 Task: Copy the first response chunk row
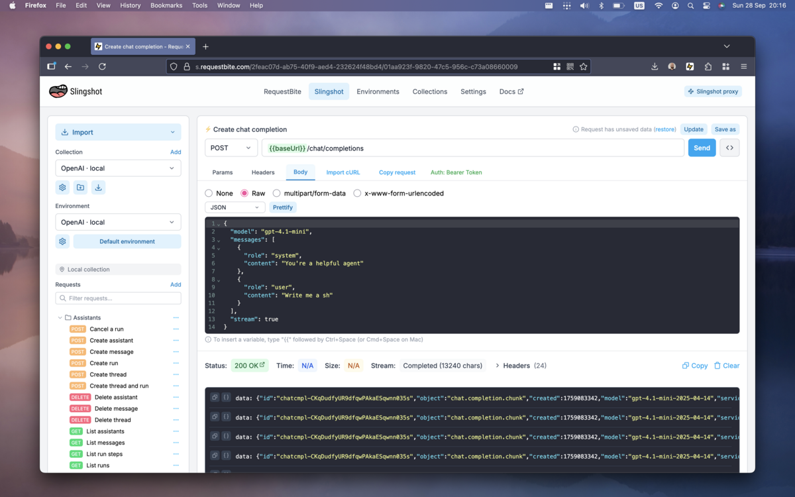coord(215,398)
